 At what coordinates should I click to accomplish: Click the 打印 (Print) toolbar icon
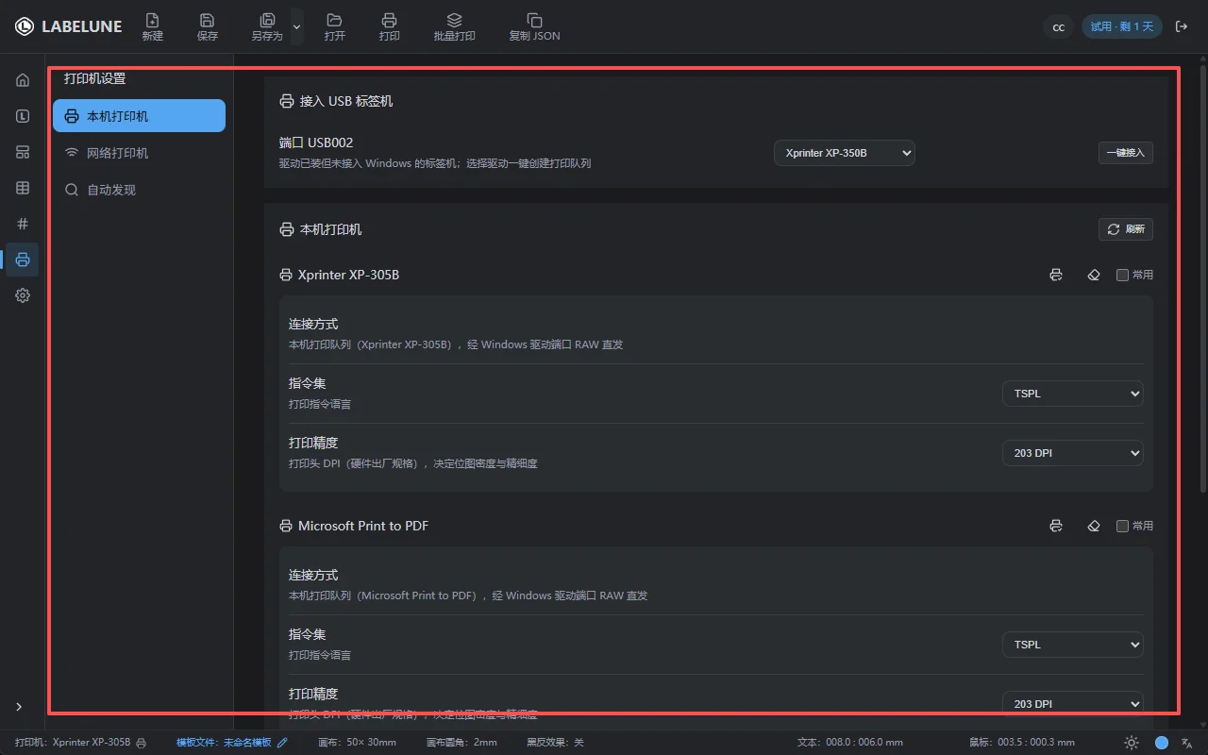tap(389, 20)
